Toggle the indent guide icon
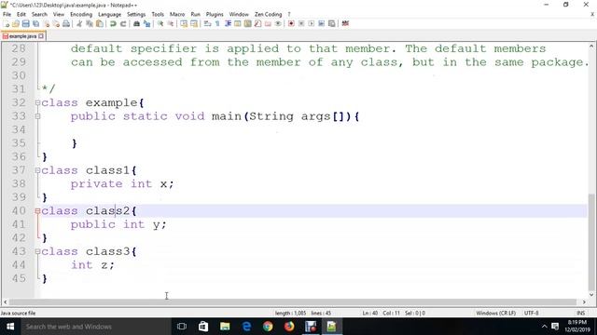The image size is (597, 335). pos(228,23)
